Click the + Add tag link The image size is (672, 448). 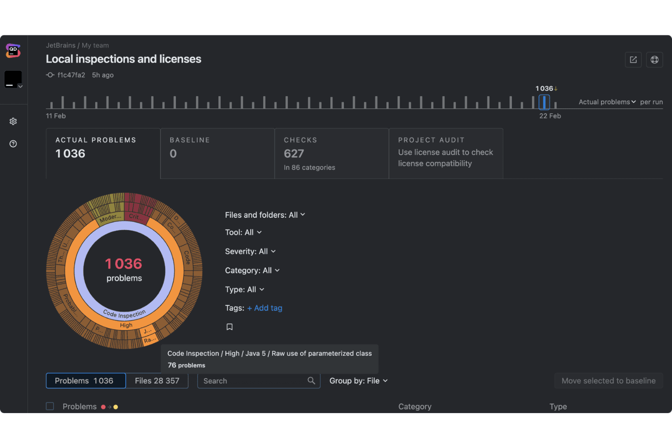click(x=265, y=308)
